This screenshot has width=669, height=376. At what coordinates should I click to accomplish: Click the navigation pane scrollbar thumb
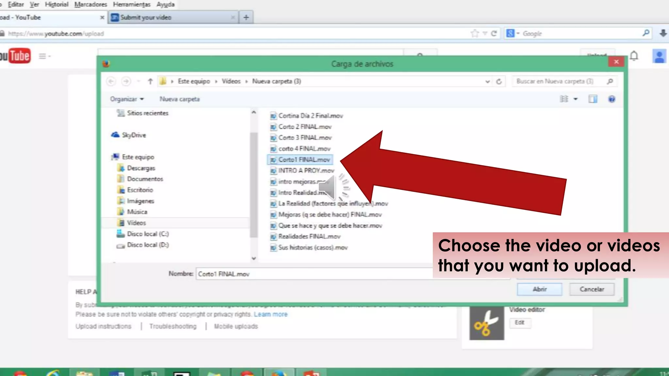pos(253,184)
